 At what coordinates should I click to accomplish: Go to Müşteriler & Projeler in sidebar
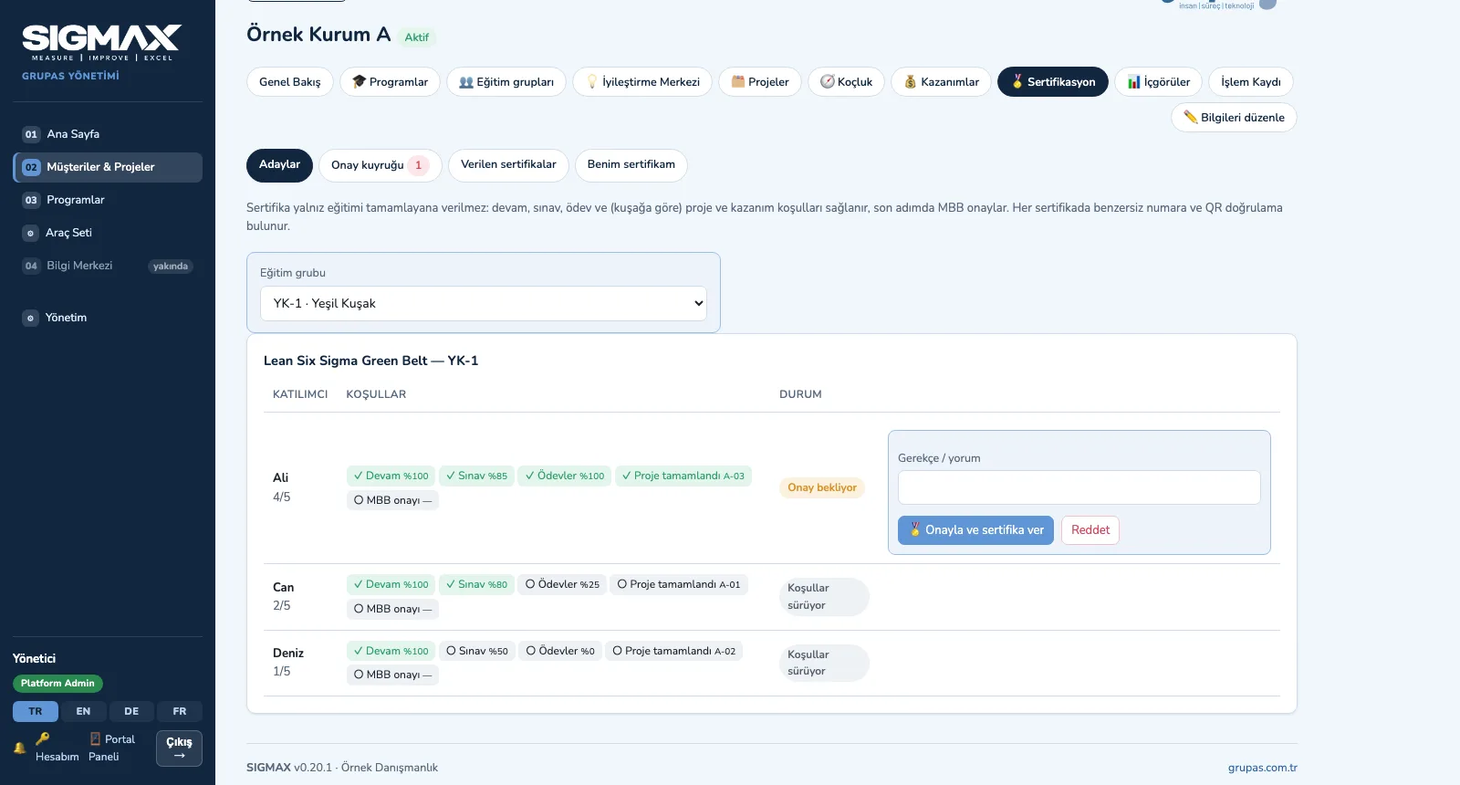click(x=108, y=167)
